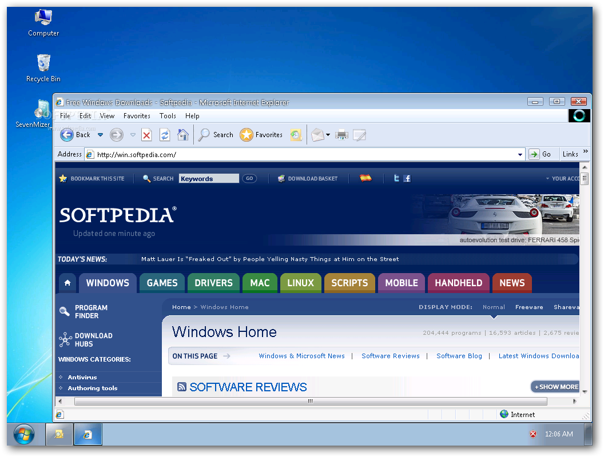
Task: Click the red shield tray icon
Action: pos(533,434)
